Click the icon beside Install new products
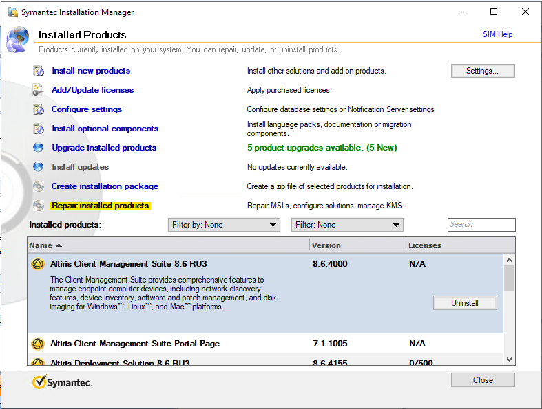 click(39, 71)
